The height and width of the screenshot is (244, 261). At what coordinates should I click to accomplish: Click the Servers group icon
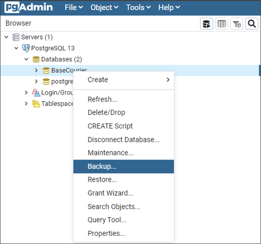(16, 37)
